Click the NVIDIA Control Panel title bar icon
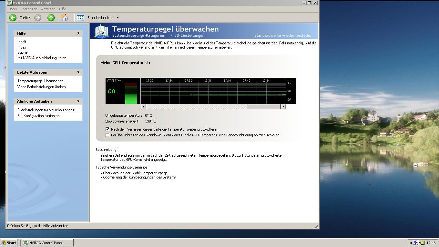Screen dimensions: 439x247 click(10, 3)
